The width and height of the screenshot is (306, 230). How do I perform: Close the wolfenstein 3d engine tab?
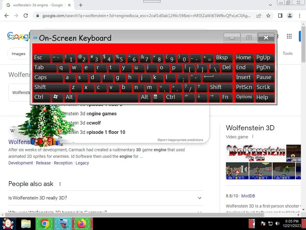coord(69,5)
